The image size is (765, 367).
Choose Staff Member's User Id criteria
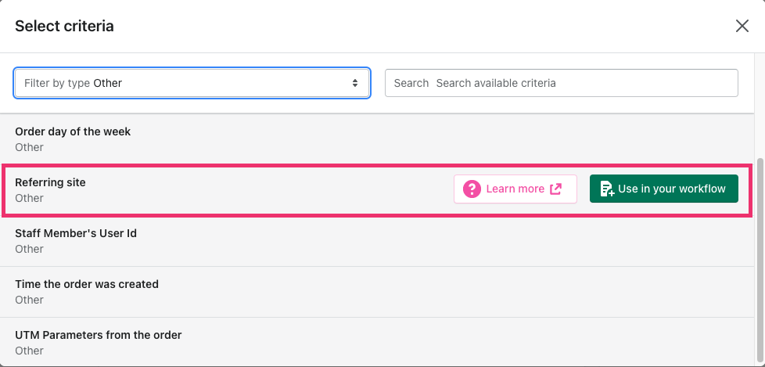(x=377, y=241)
